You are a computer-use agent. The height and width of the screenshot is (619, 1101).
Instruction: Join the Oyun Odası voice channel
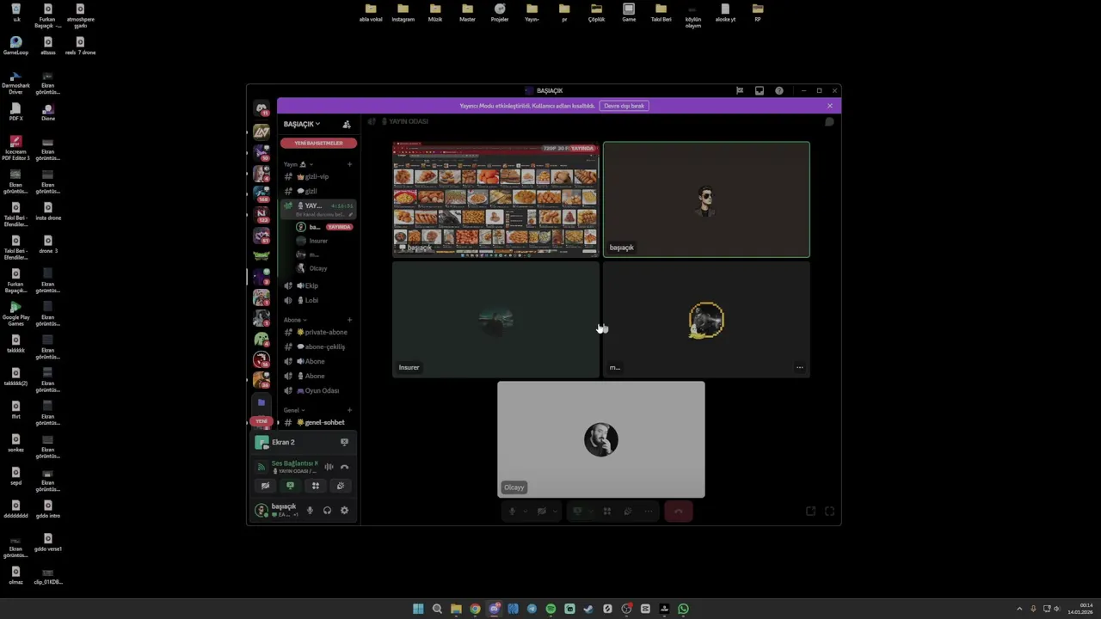pos(318,390)
